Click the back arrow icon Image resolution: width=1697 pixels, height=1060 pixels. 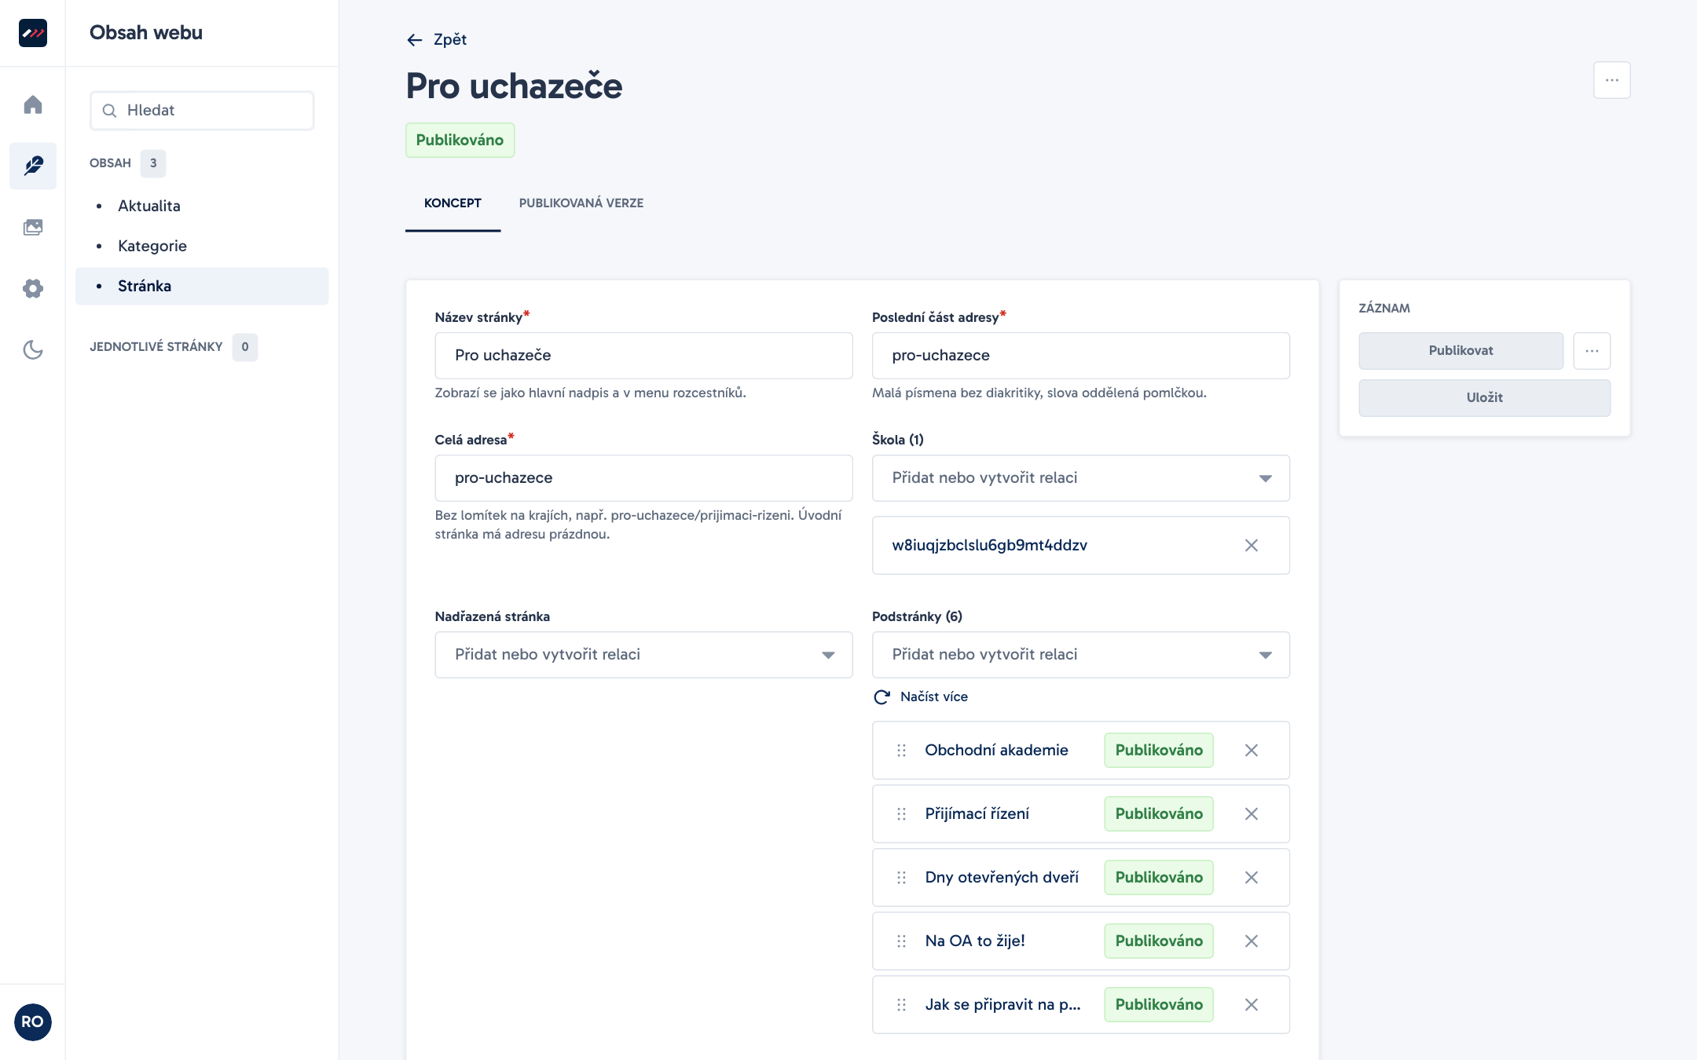[415, 40]
